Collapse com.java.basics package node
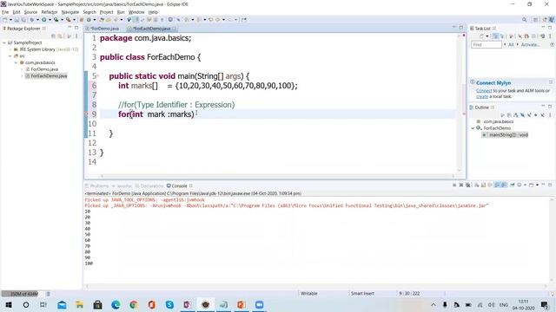556x312 pixels. pyautogui.click(x=16, y=62)
